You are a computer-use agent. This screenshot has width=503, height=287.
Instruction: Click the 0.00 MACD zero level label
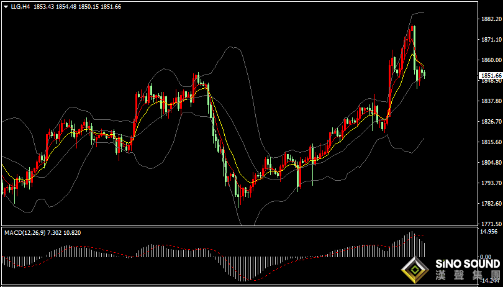pyautogui.click(x=486, y=257)
